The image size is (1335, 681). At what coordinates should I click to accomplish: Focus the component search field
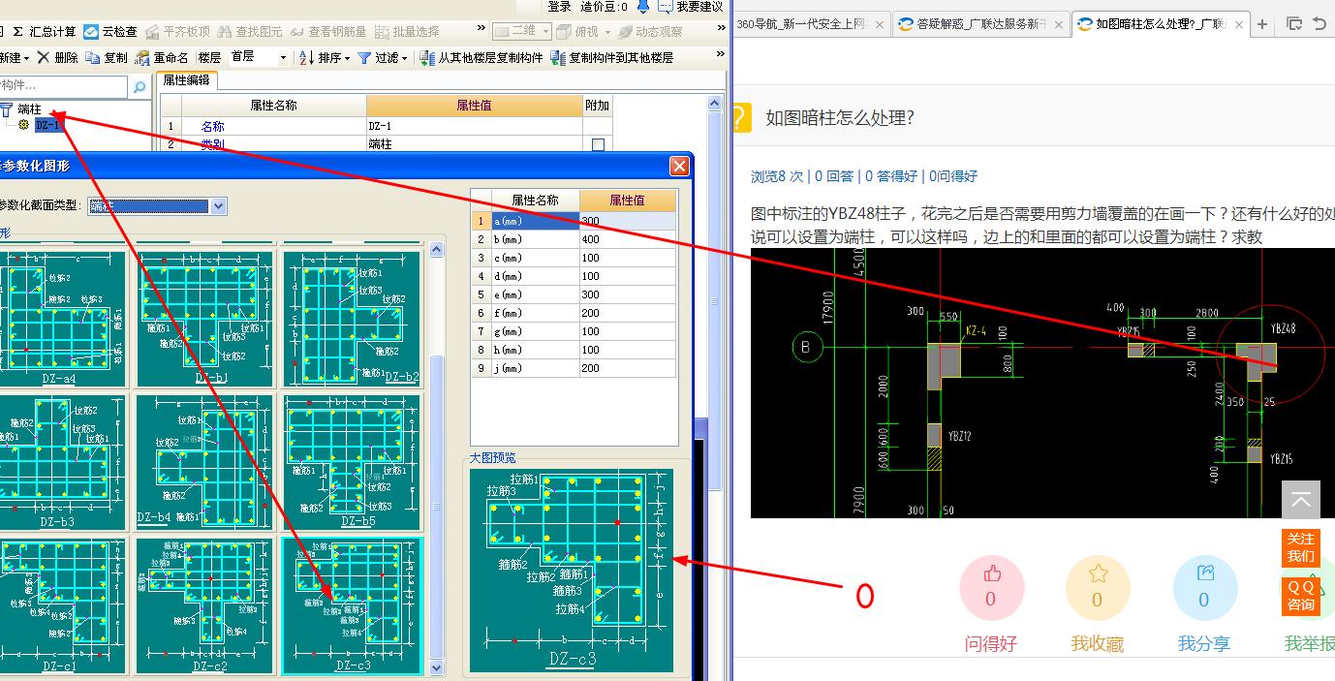tap(63, 86)
